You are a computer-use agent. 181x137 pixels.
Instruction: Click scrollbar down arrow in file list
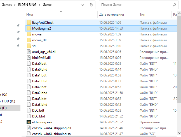(x=179, y=133)
